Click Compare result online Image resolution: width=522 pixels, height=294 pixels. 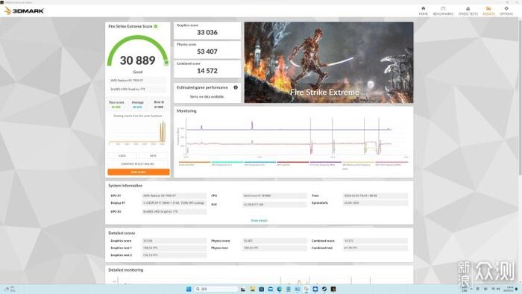coord(139,164)
